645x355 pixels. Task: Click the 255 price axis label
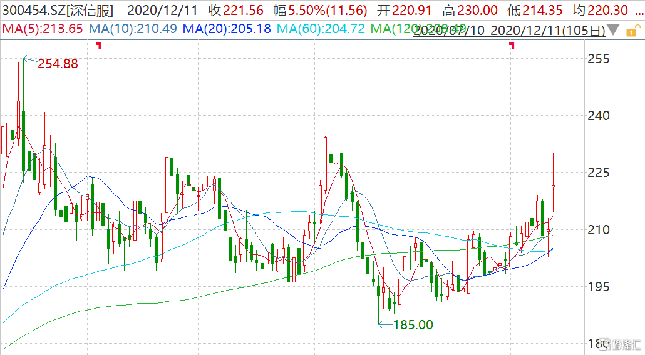coord(598,59)
